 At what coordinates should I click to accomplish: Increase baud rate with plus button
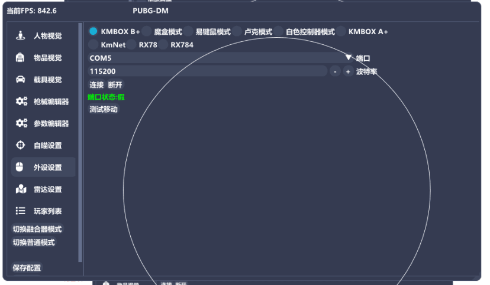tap(348, 71)
